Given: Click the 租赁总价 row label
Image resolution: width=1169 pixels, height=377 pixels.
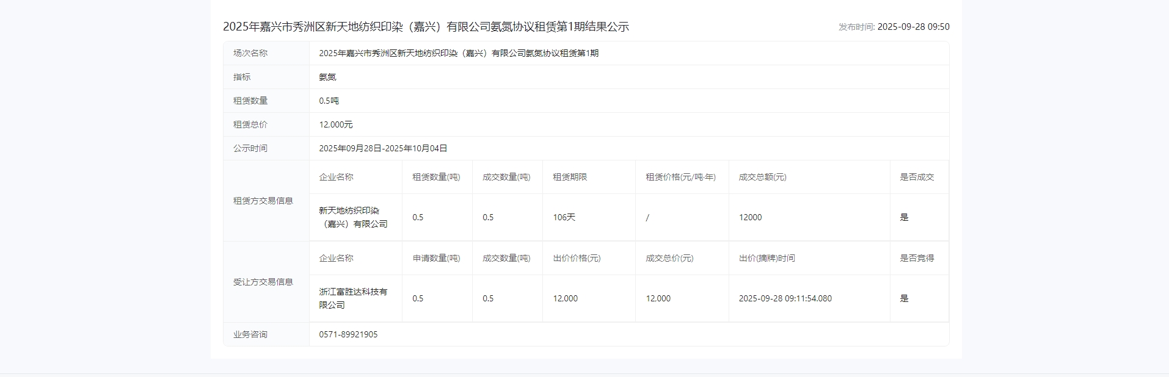Looking at the screenshot, I should click(250, 124).
